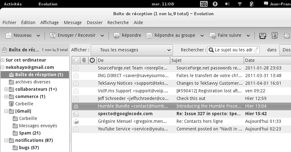Click the status envelope column header icon
This screenshot has height=152, width=291.
tap(76, 60)
